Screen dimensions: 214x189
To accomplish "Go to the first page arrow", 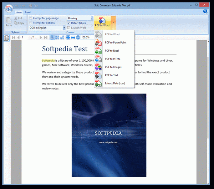I will 13,37.
